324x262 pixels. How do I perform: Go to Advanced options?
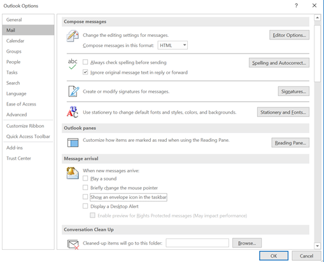pos(28,114)
